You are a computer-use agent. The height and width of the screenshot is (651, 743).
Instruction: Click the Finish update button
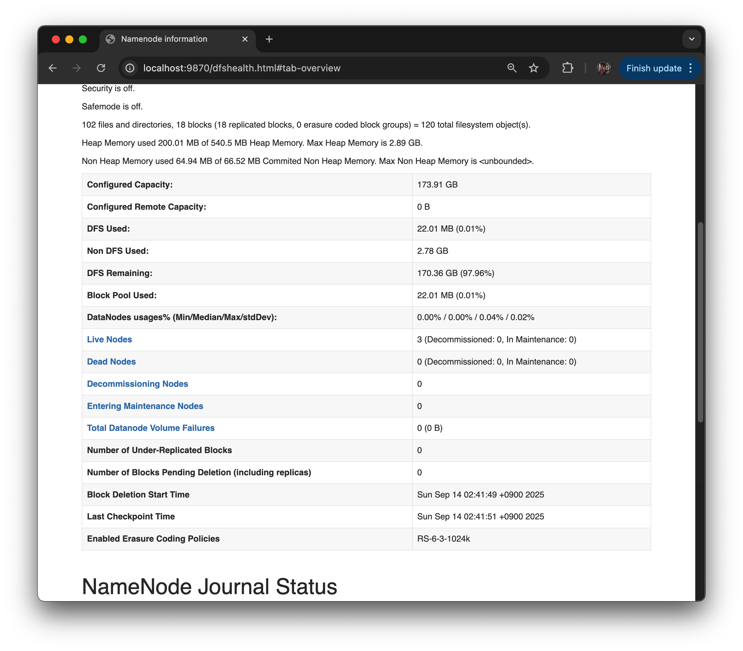click(653, 68)
